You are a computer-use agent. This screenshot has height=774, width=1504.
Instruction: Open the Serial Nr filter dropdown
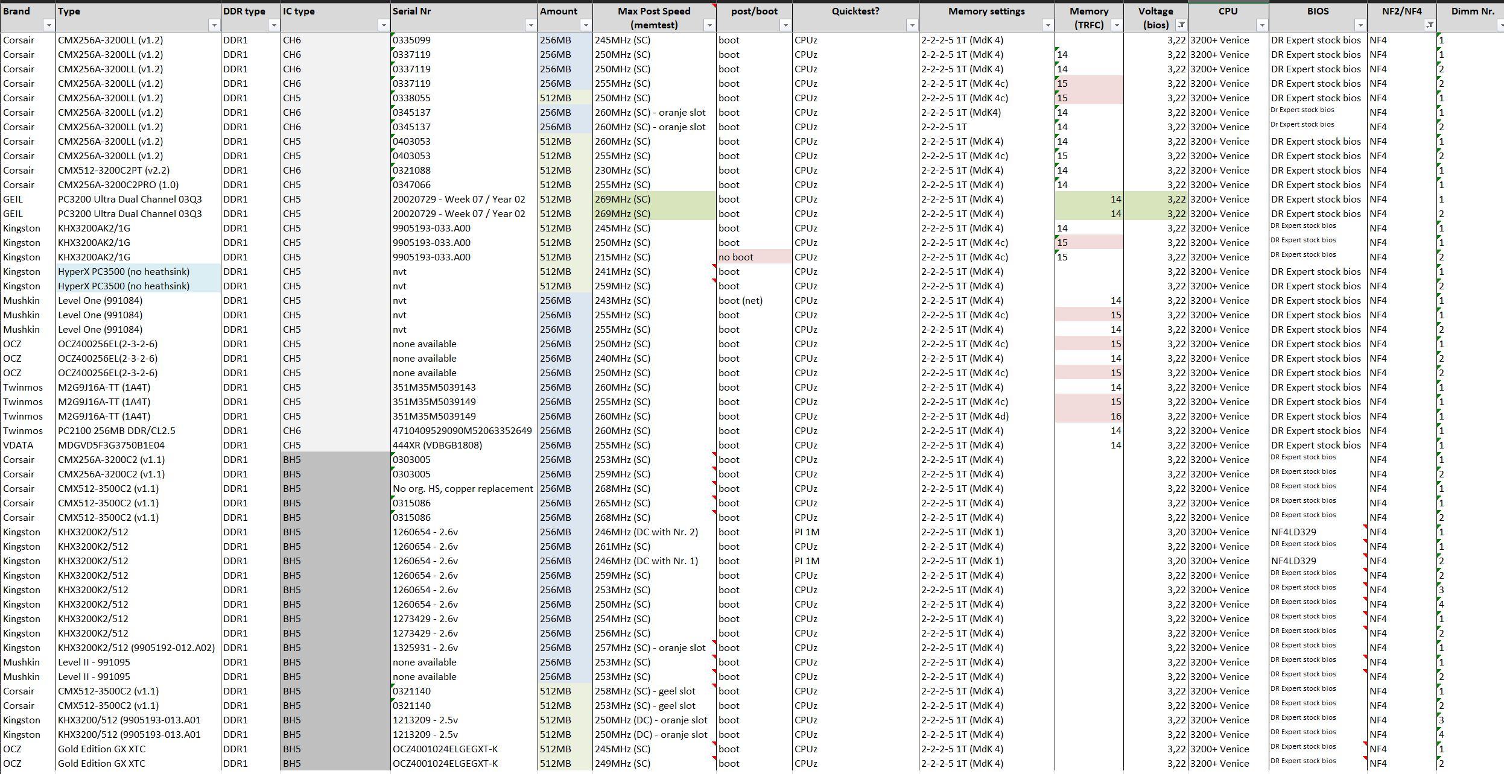530,25
